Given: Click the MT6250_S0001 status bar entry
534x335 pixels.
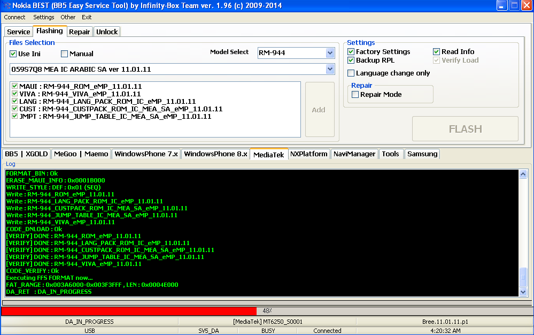Looking at the screenshot, I should tap(268, 322).
